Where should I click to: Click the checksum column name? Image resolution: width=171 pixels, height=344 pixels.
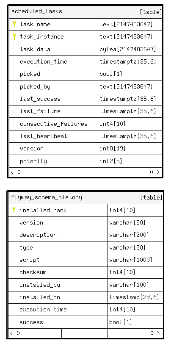(x=33, y=272)
